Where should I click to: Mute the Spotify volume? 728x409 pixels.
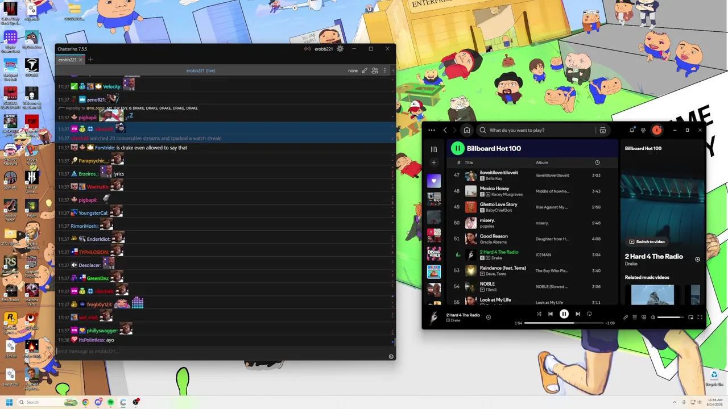653,318
